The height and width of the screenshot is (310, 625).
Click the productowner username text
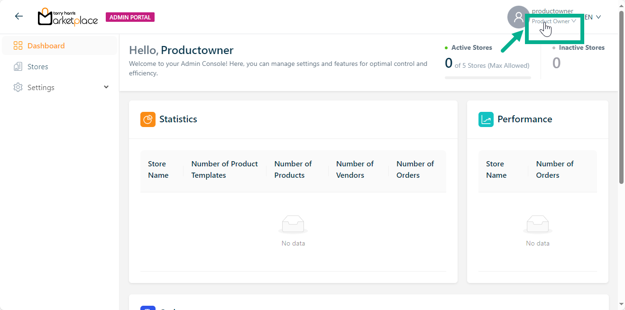click(552, 11)
